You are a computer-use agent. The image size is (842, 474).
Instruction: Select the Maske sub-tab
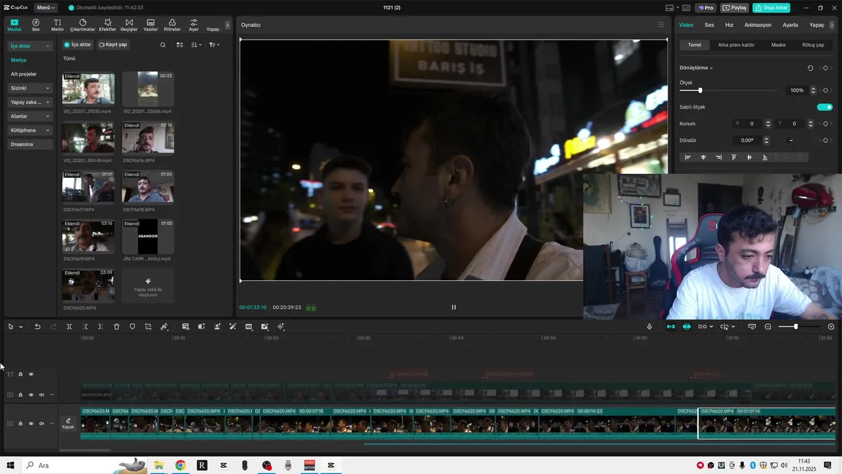[x=778, y=45]
